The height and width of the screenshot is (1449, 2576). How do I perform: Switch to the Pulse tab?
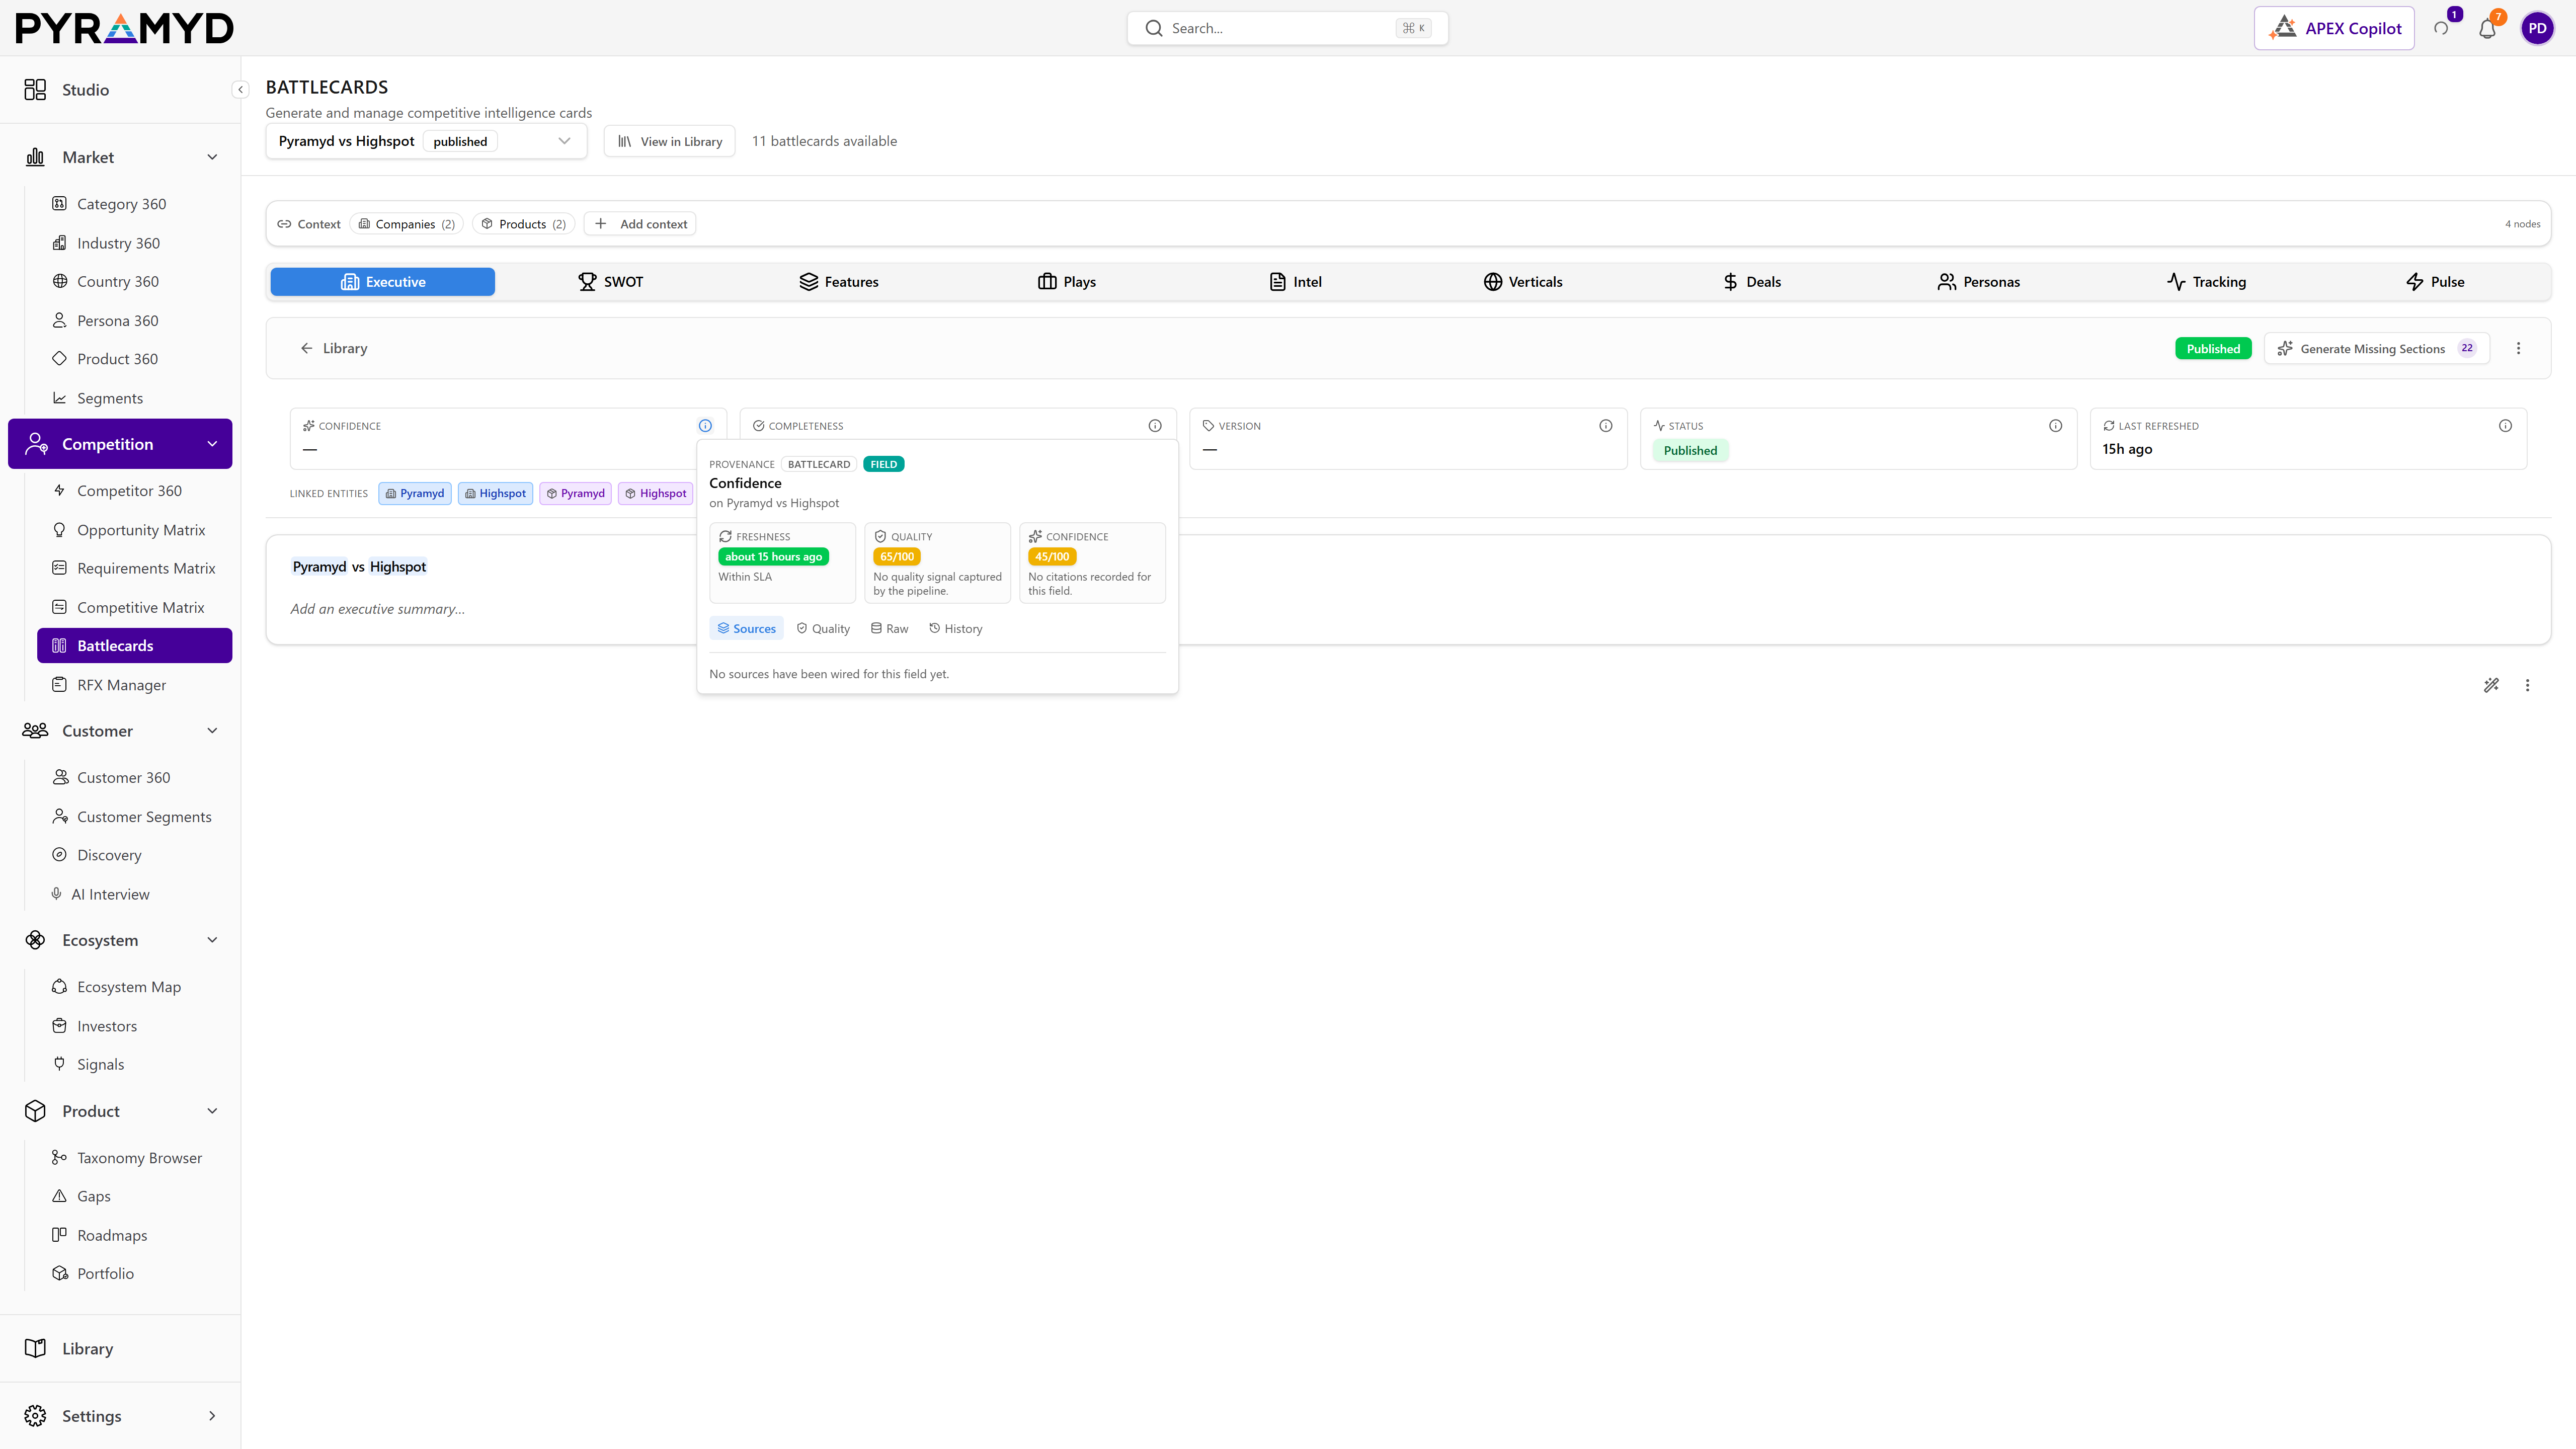2435,282
